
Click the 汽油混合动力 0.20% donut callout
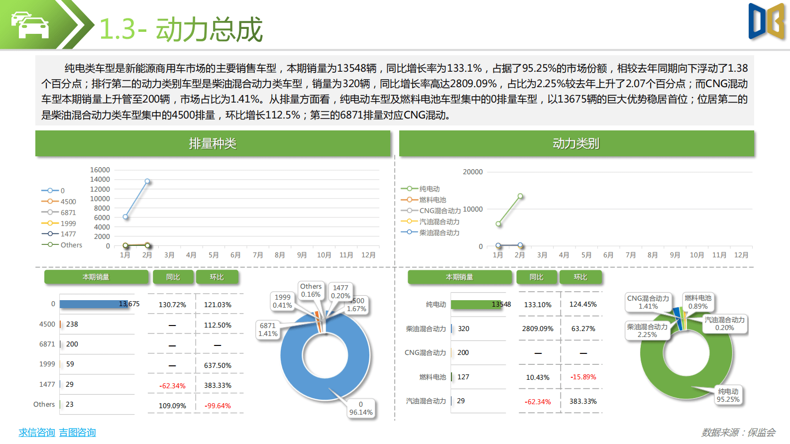[x=724, y=324]
